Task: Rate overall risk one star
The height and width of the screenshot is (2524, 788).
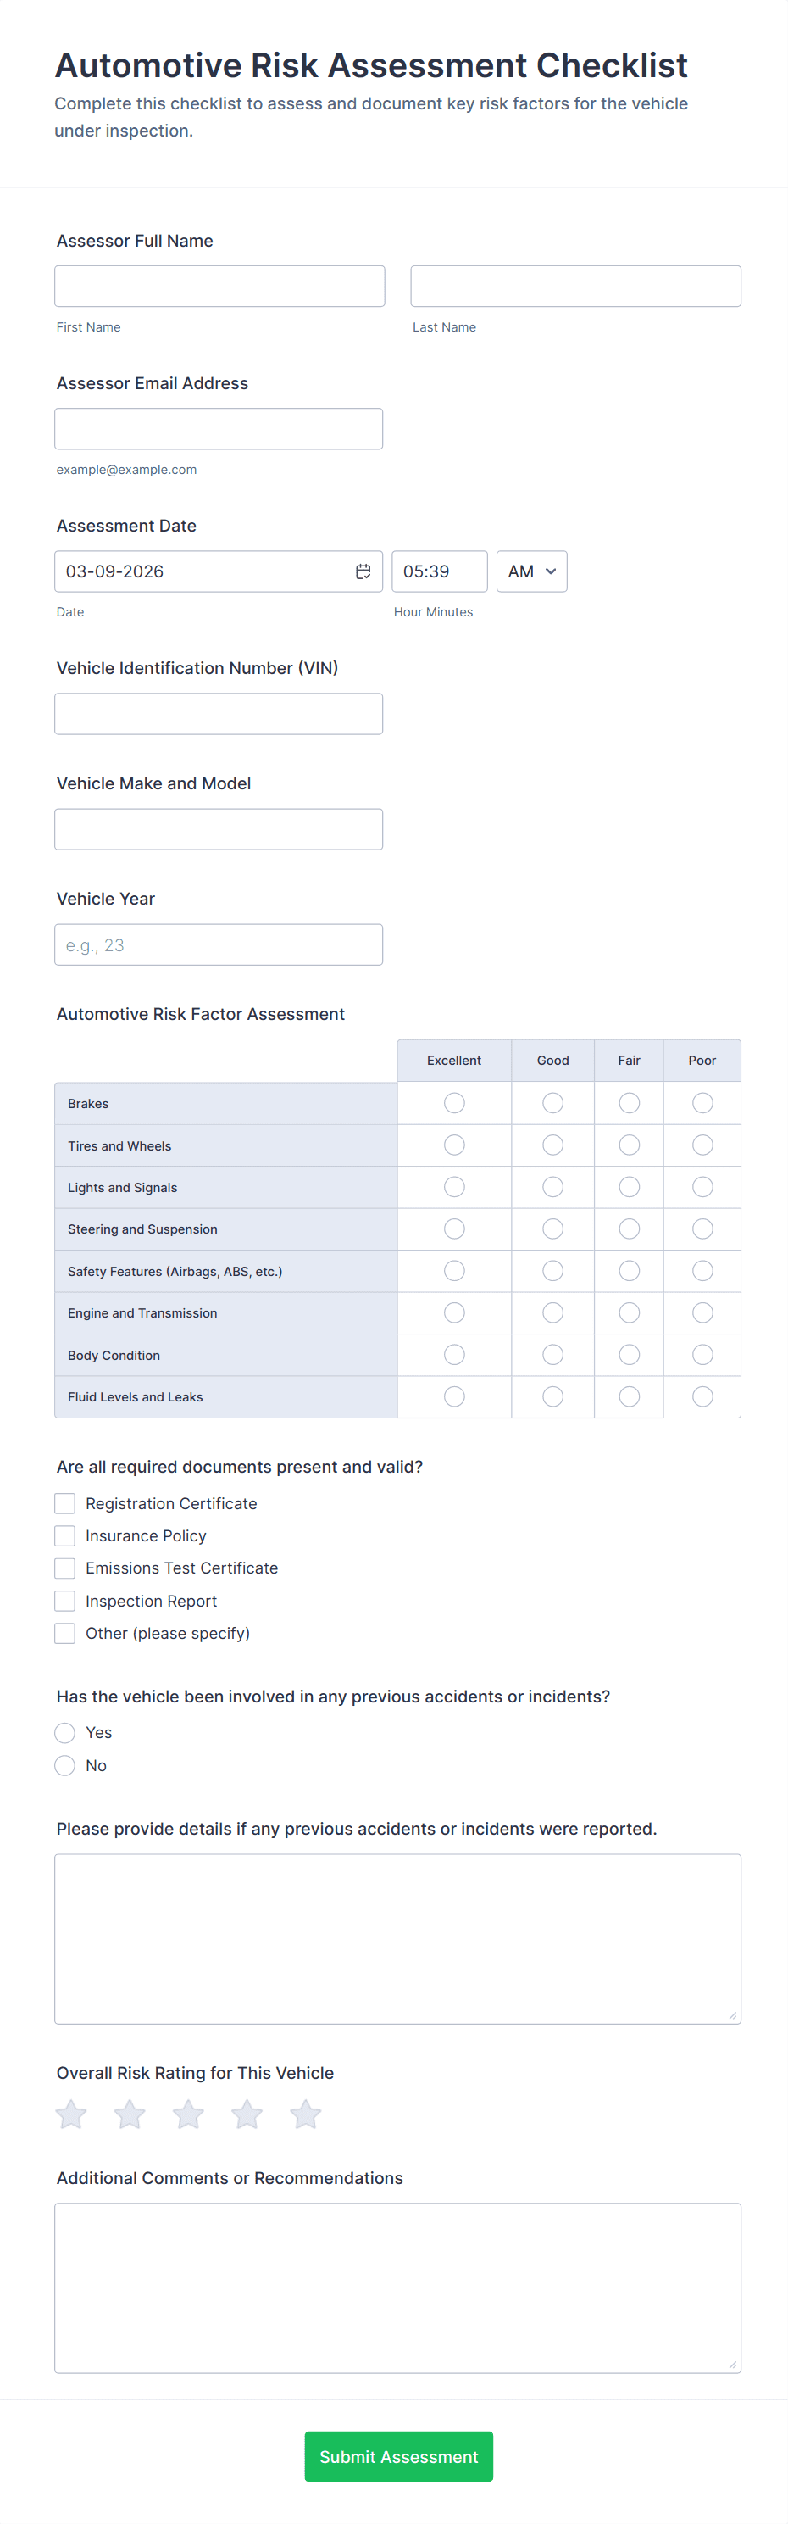Action: [x=70, y=2114]
